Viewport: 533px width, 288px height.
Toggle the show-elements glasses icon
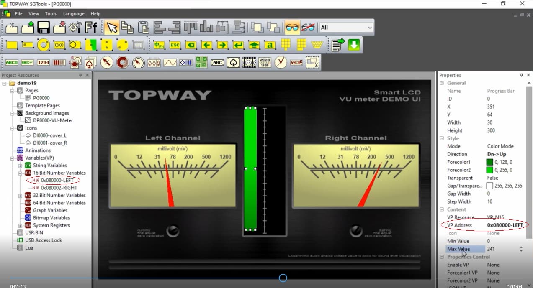[x=292, y=27]
